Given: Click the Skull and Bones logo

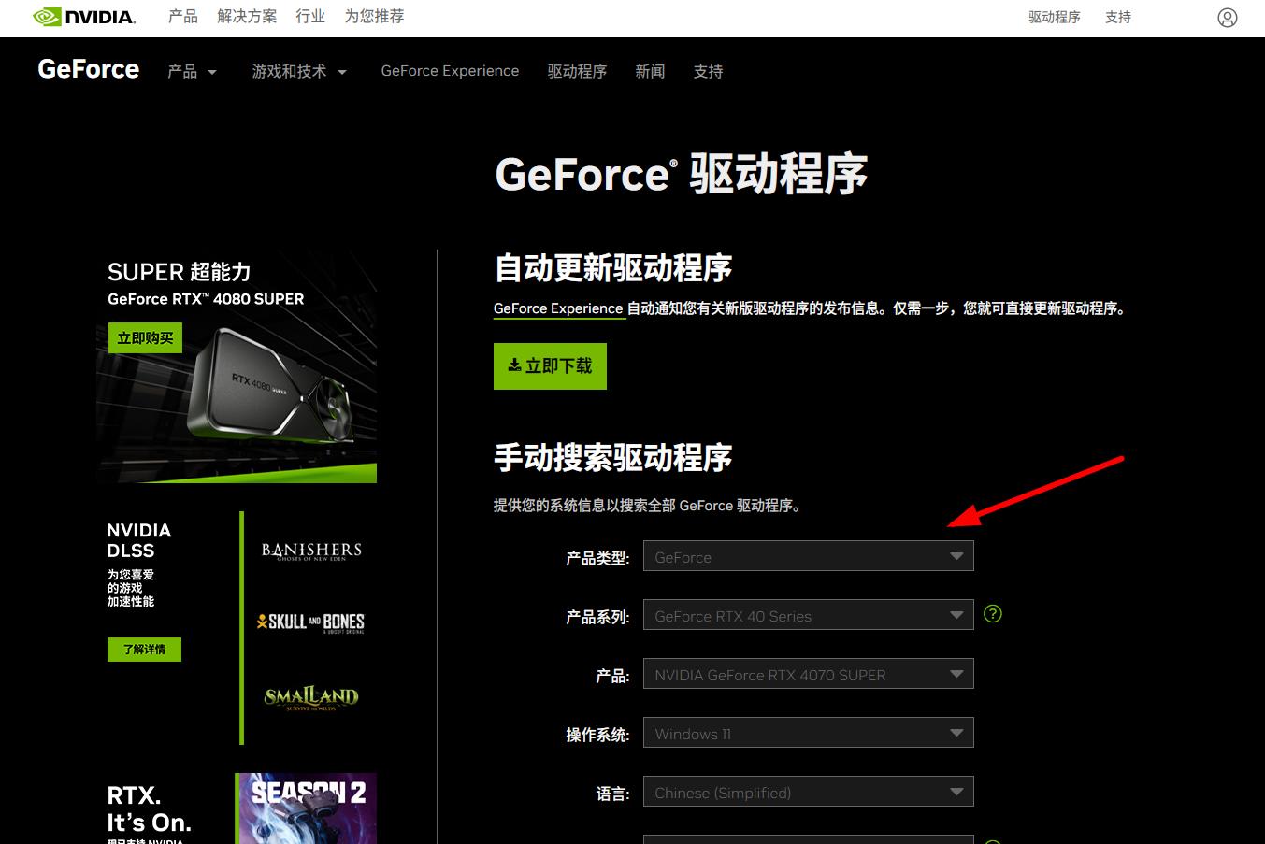Looking at the screenshot, I should 310,622.
